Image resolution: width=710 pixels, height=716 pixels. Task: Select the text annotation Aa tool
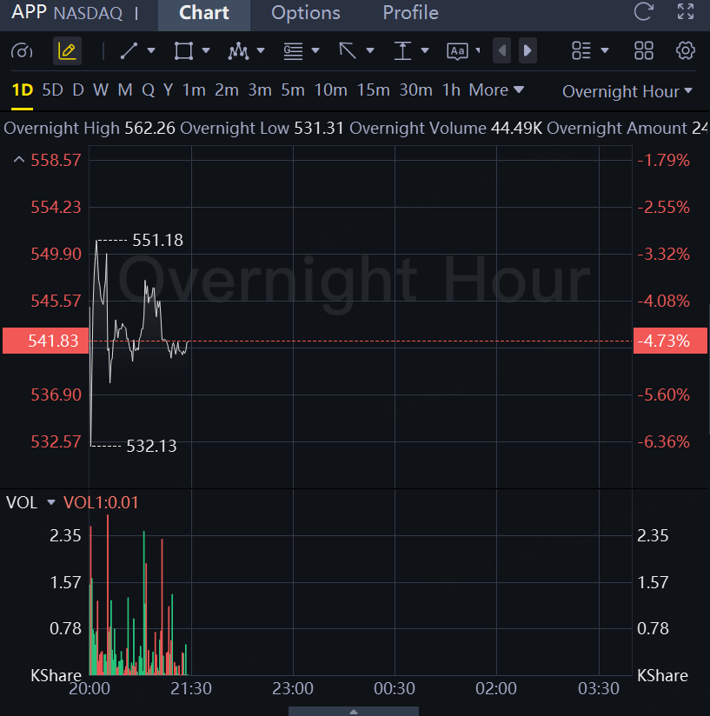point(457,51)
